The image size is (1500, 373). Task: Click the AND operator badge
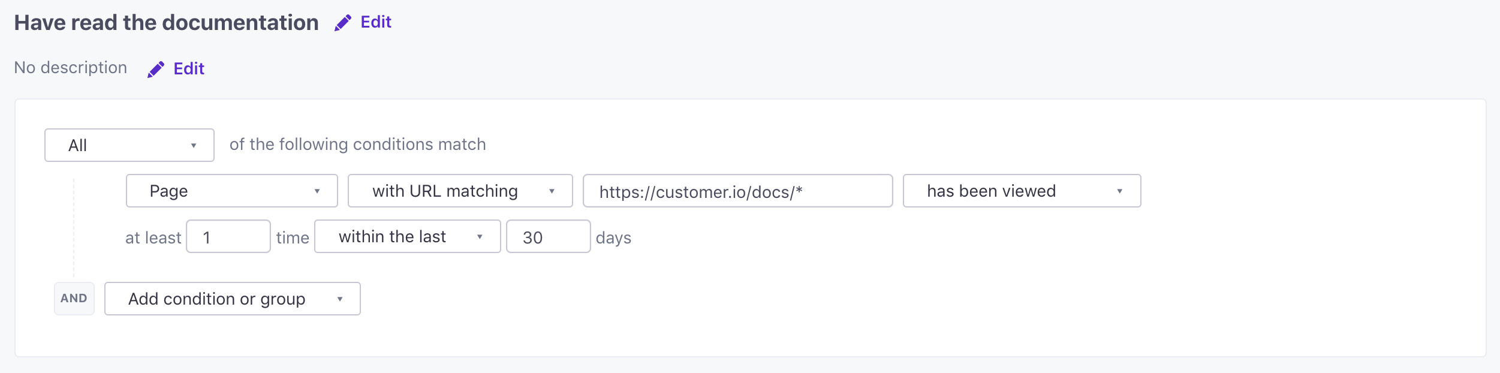coord(74,299)
